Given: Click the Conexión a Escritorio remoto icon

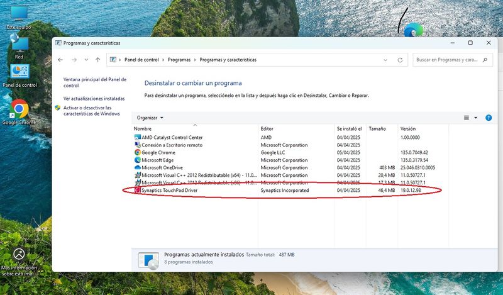Looking at the screenshot, I should pos(138,145).
